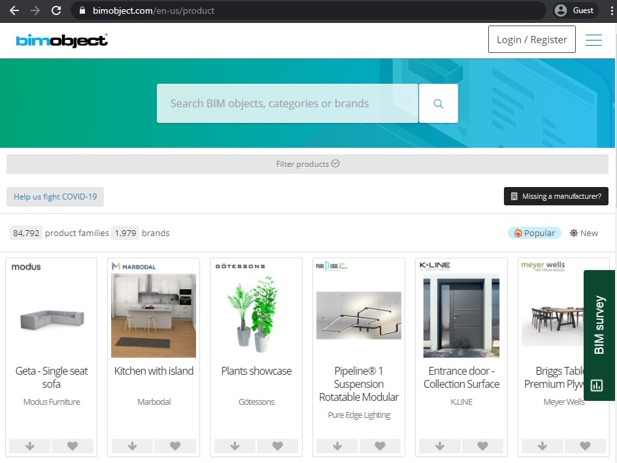Open the hamburger navigation menu
Screen dimensions: 617x463
pos(593,39)
